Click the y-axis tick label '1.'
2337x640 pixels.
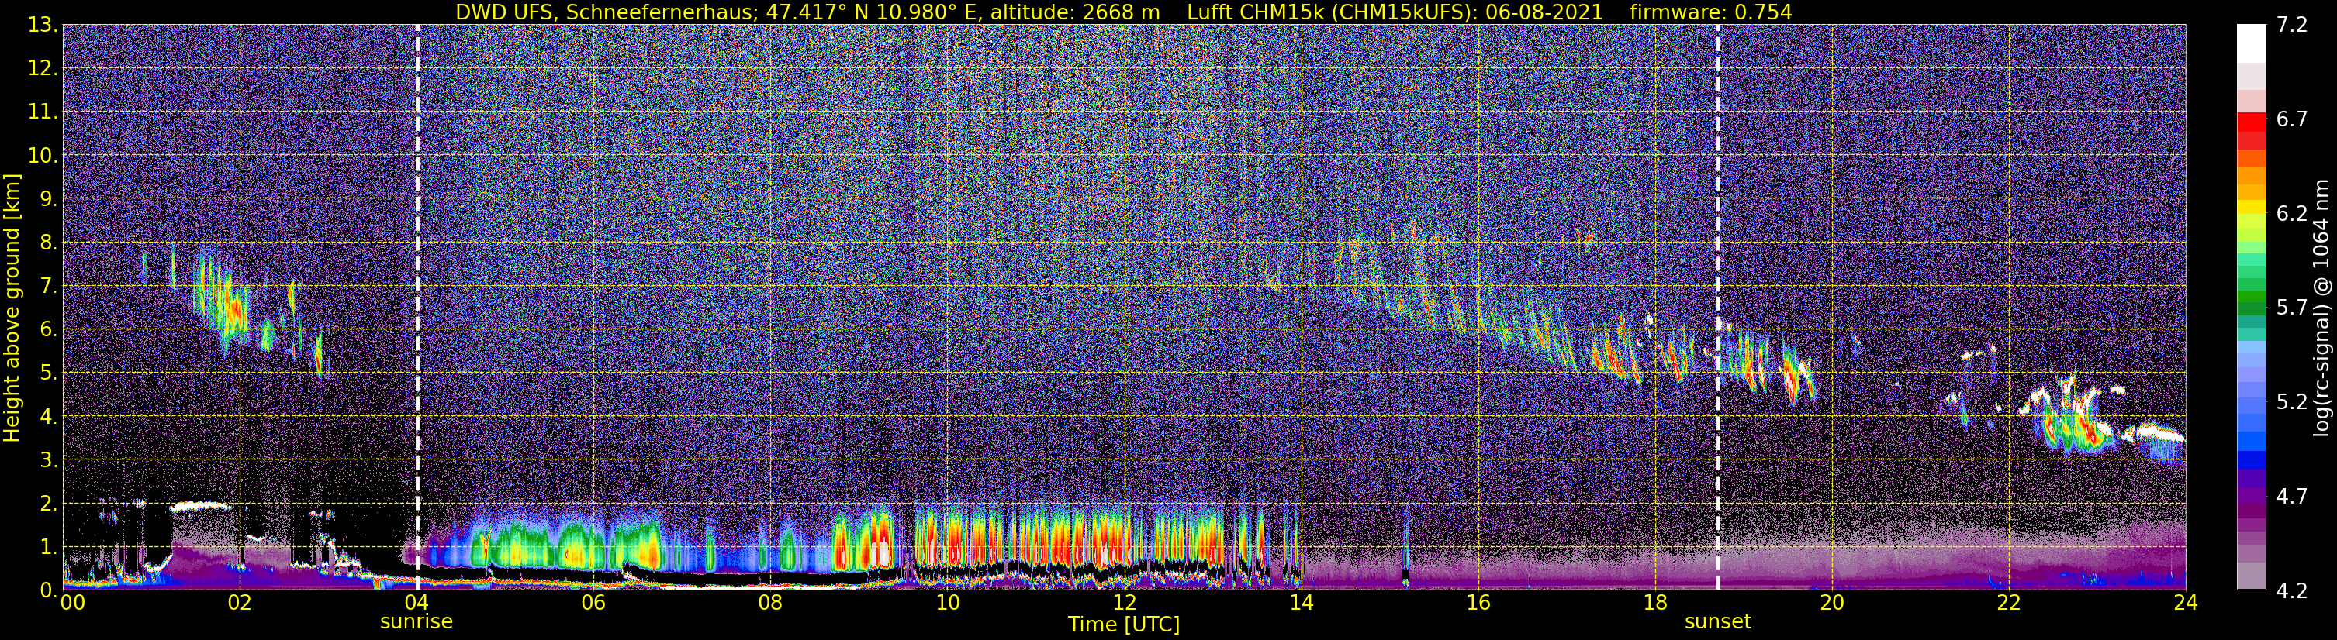point(50,548)
